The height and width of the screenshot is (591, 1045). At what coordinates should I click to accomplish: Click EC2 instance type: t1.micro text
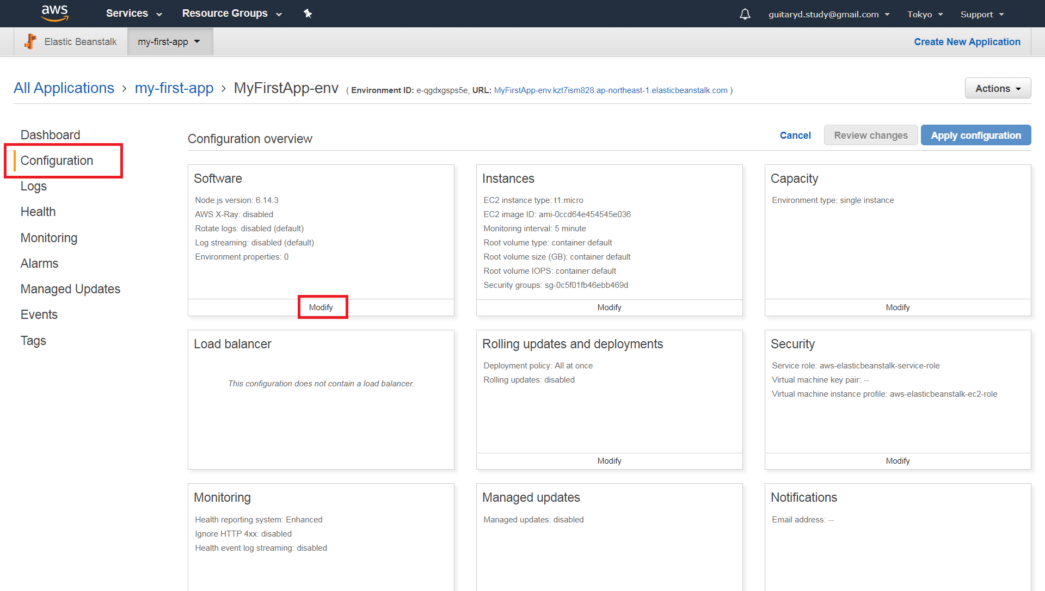click(533, 200)
